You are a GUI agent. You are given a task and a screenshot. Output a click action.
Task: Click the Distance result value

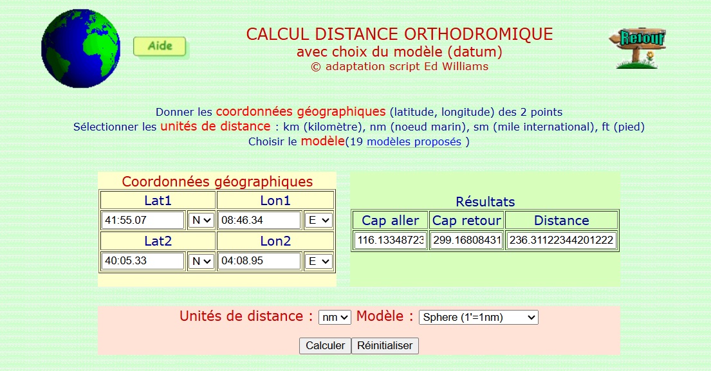(x=561, y=240)
